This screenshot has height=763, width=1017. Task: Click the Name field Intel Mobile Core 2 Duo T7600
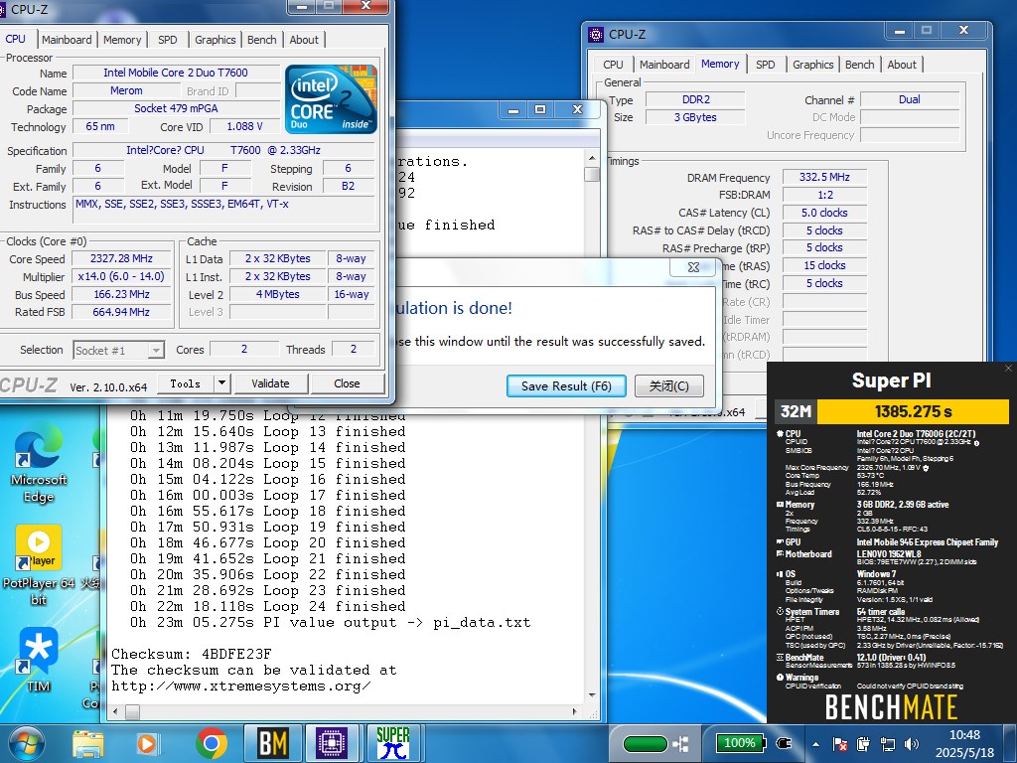pos(176,73)
